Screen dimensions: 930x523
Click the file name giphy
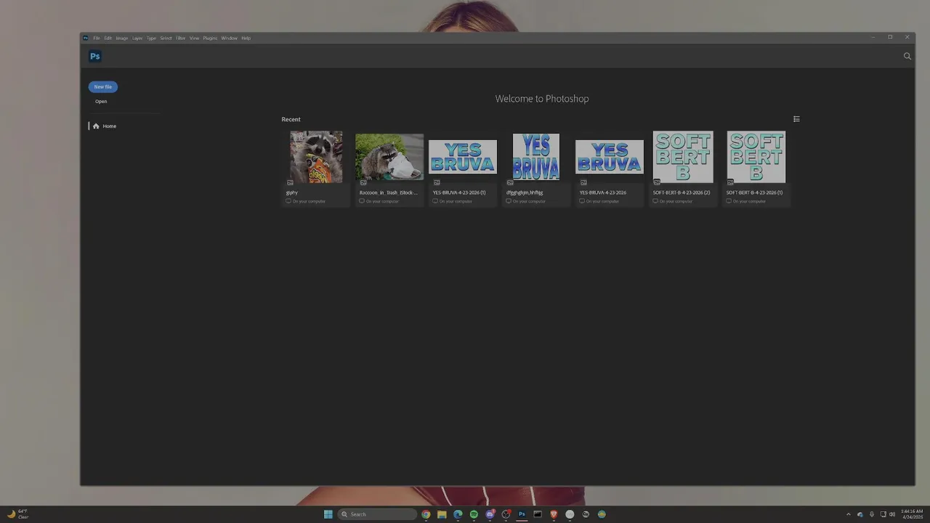[292, 192]
